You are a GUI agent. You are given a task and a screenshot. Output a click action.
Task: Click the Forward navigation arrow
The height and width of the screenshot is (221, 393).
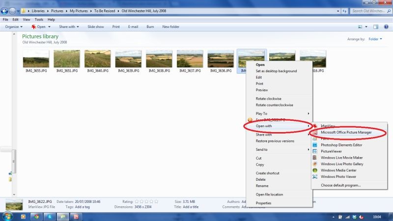point(12,11)
